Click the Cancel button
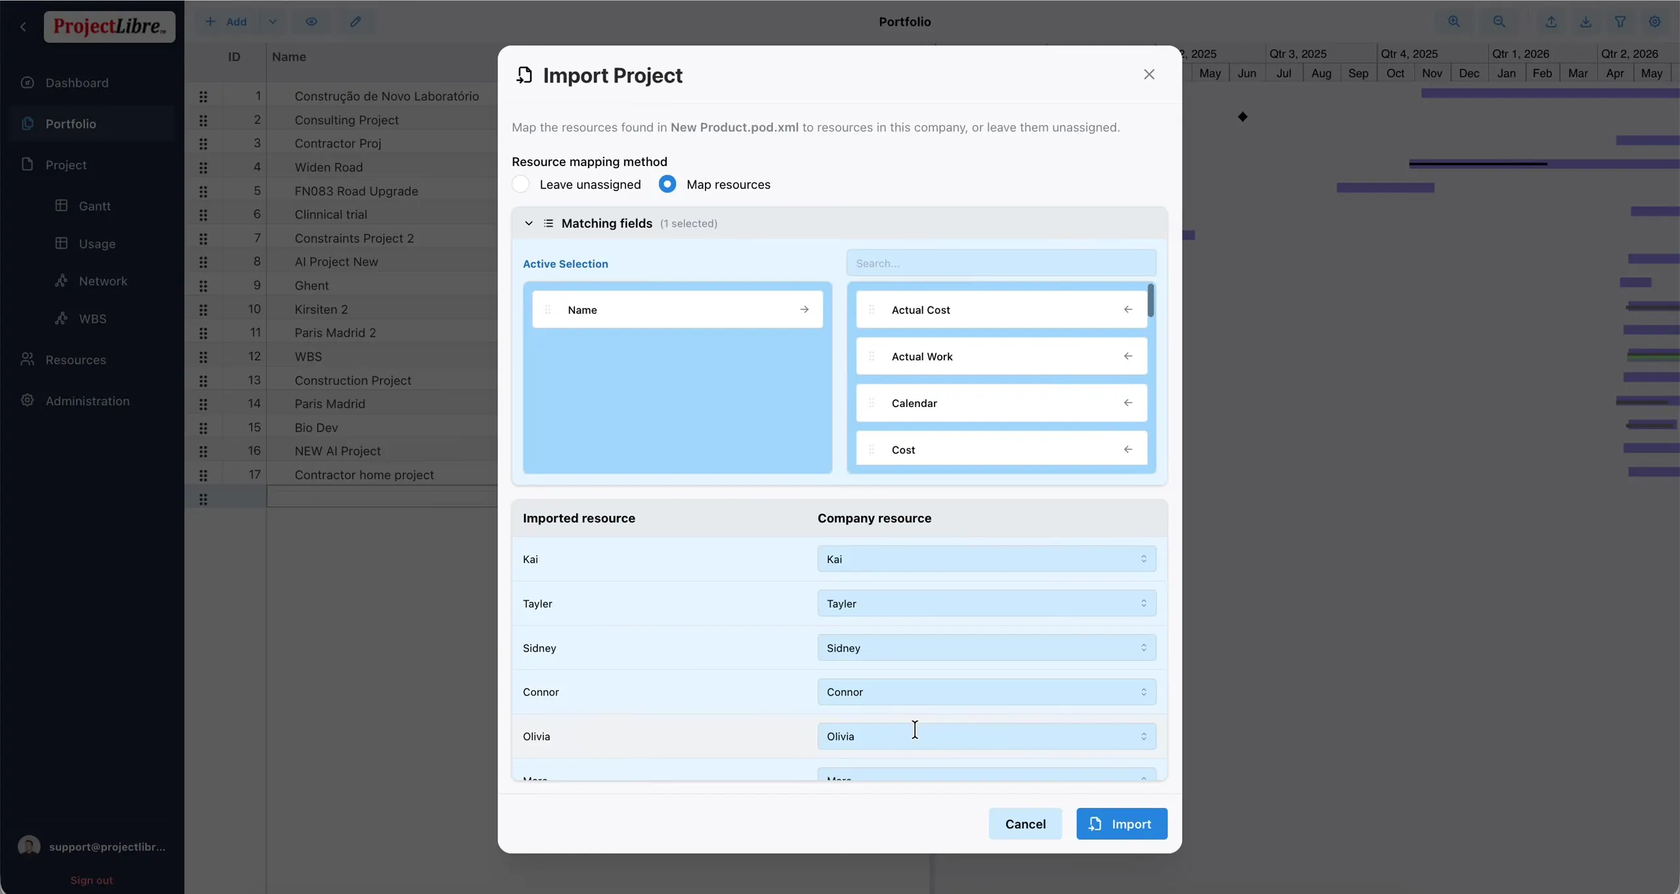 click(1025, 824)
